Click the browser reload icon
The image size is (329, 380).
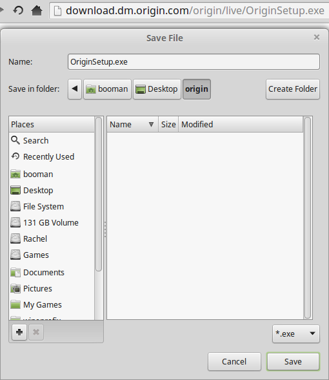[18, 10]
